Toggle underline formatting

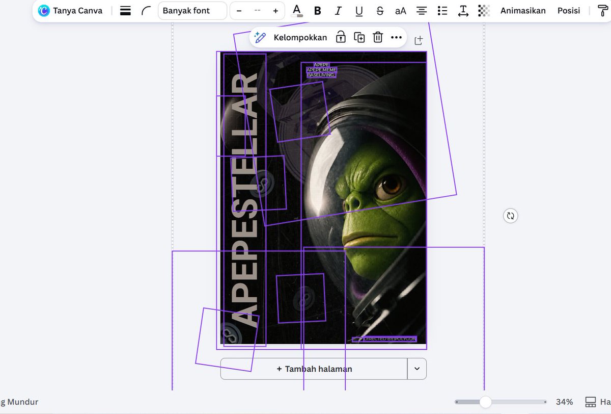359,11
